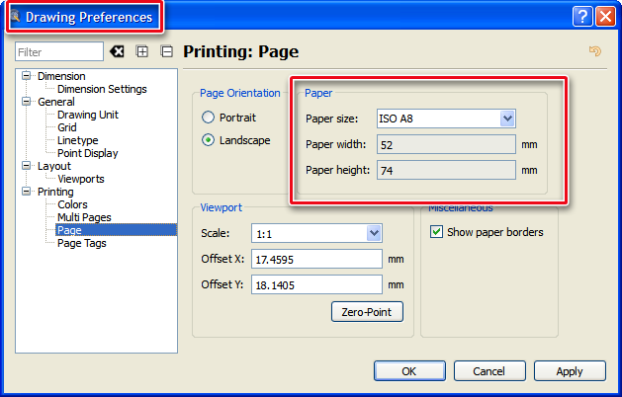Open Dimension Settings in the tree
622x397 pixels.
coord(102,89)
